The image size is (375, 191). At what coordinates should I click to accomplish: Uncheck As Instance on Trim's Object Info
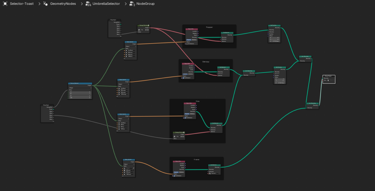coord(185,118)
